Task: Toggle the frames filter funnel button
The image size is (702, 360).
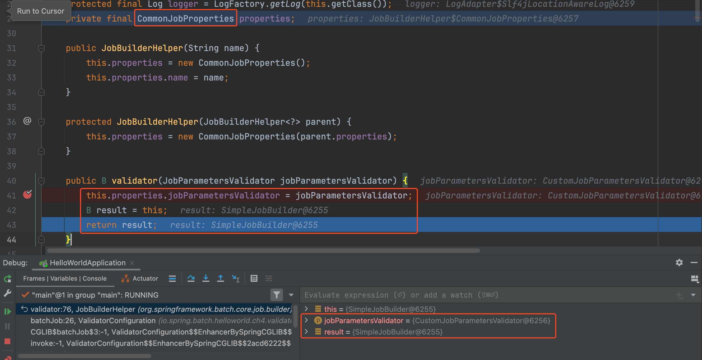Action: [x=276, y=295]
